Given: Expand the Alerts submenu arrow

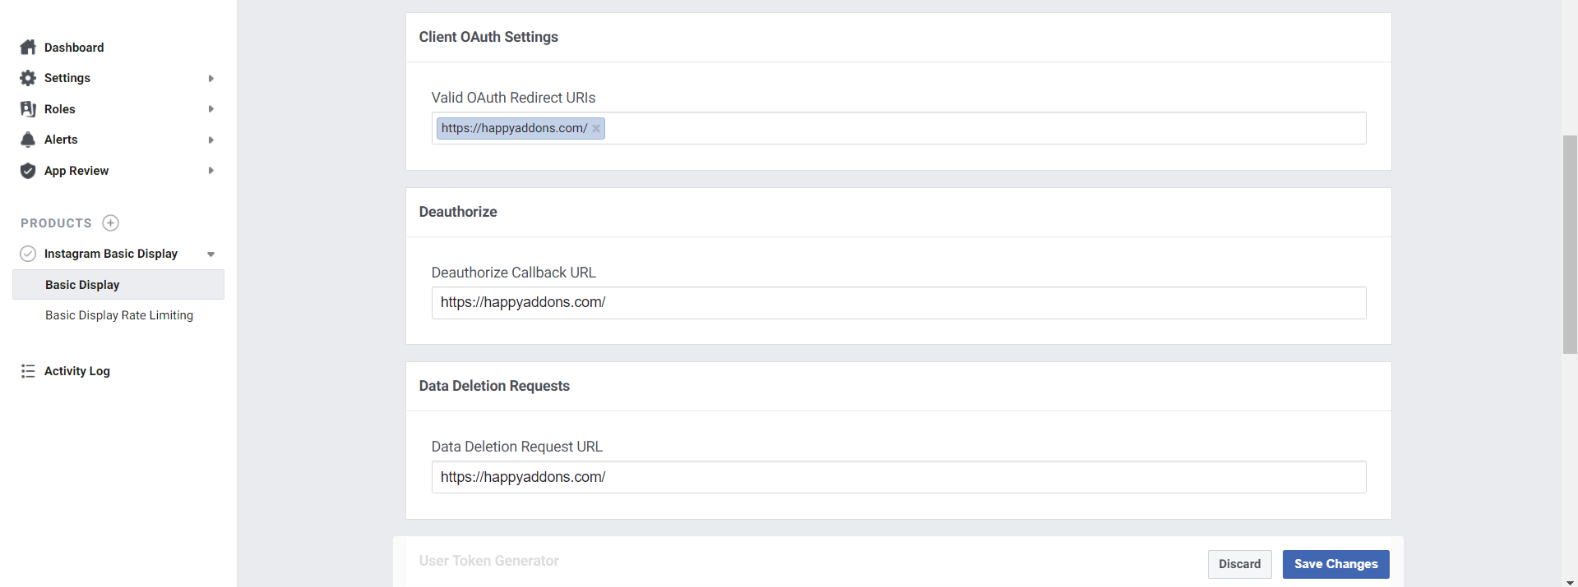Looking at the screenshot, I should pyautogui.click(x=211, y=140).
